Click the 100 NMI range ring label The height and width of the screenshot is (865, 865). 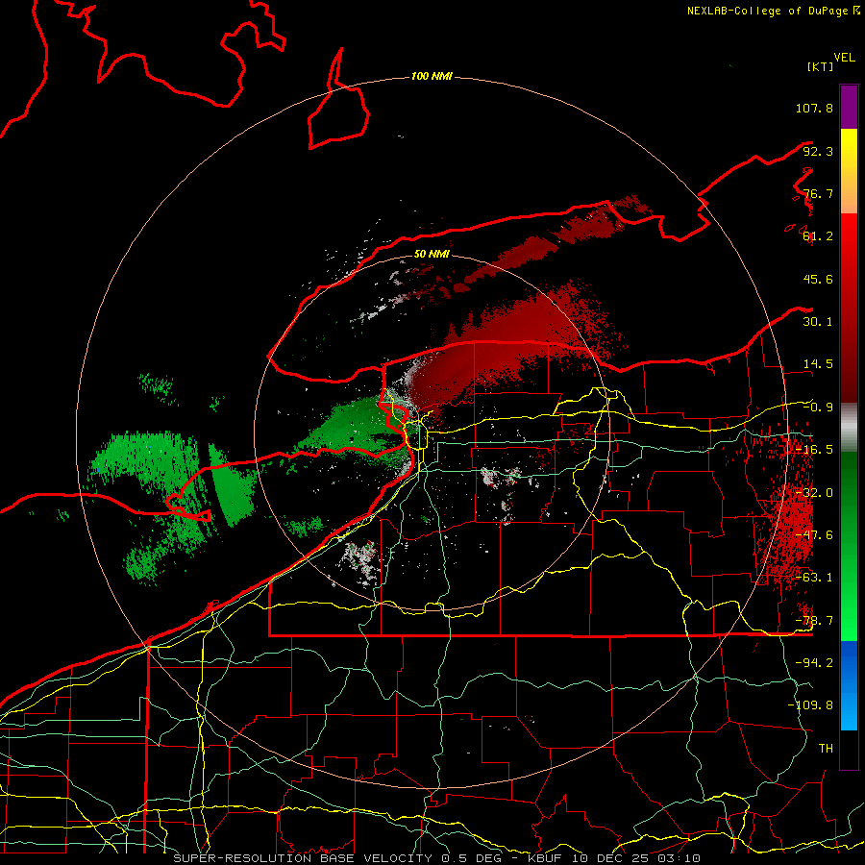pyautogui.click(x=432, y=76)
